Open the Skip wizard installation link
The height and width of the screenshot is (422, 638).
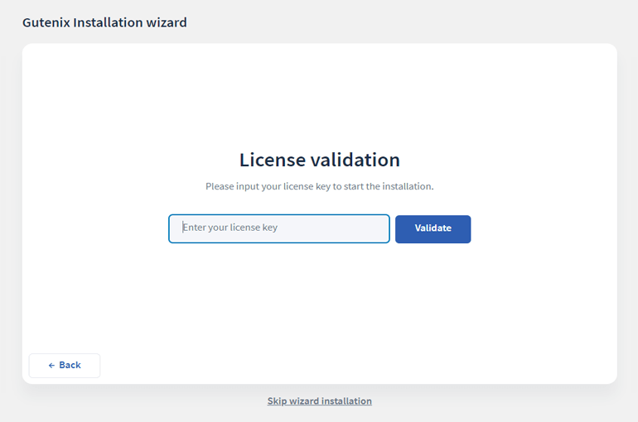(319, 400)
